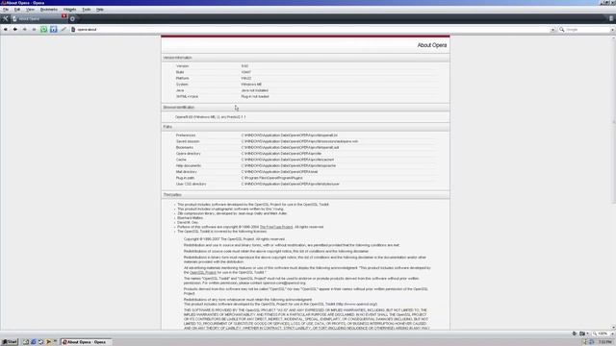Image resolution: width=616 pixels, height=346 pixels.
Task: Click the green reload page icon
Action: click(43, 30)
